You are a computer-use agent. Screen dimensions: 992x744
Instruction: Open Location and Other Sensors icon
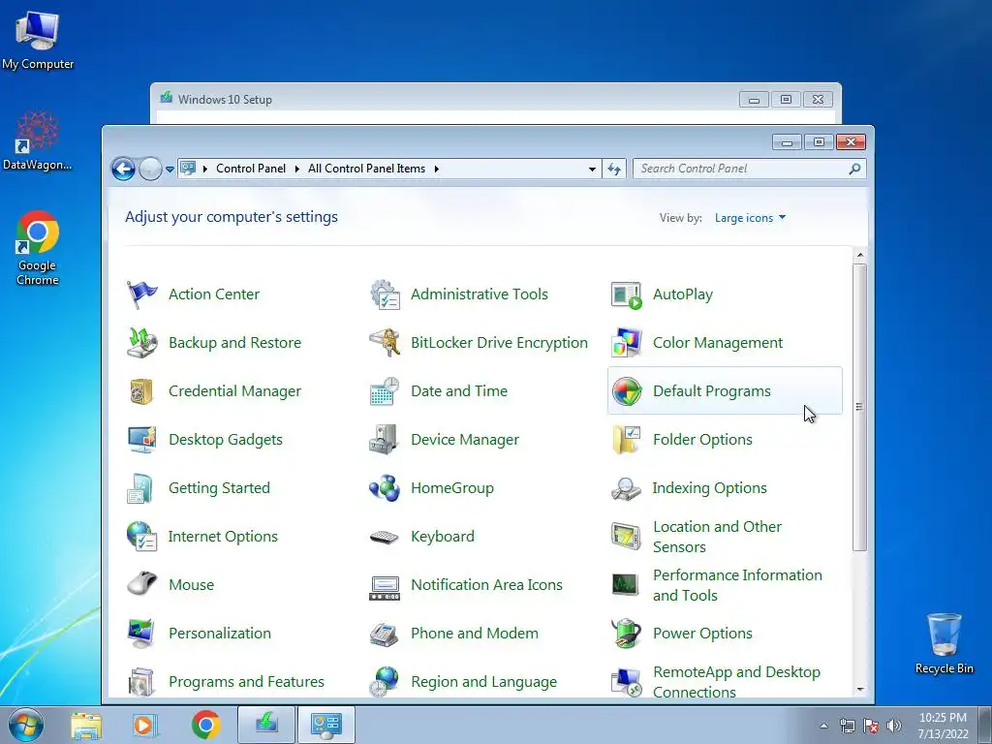tap(627, 537)
